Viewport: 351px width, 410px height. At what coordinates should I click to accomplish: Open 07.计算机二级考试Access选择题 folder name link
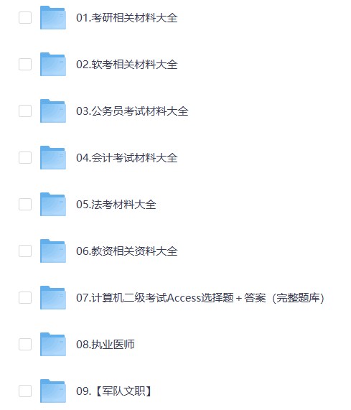tap(200, 298)
